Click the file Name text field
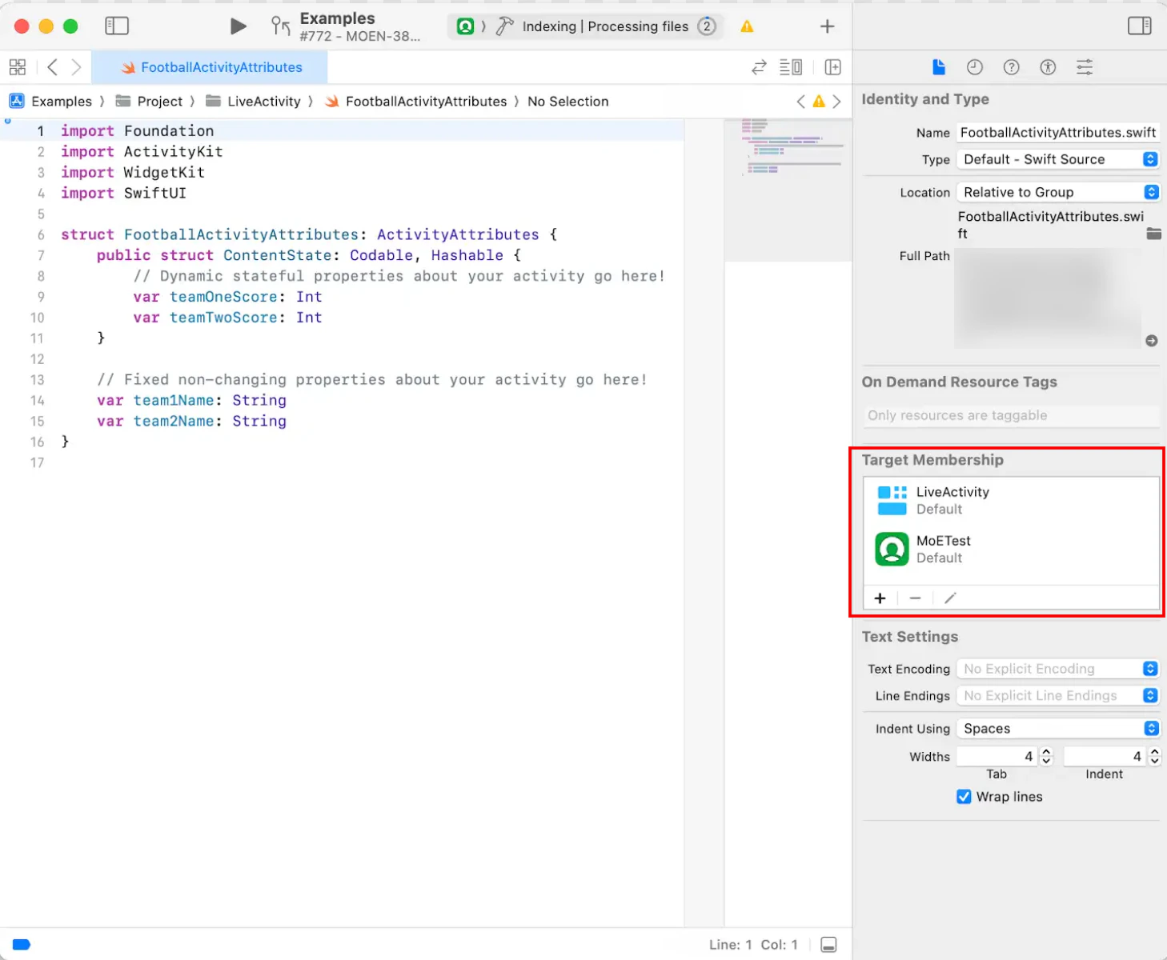The image size is (1167, 960). click(x=1057, y=133)
